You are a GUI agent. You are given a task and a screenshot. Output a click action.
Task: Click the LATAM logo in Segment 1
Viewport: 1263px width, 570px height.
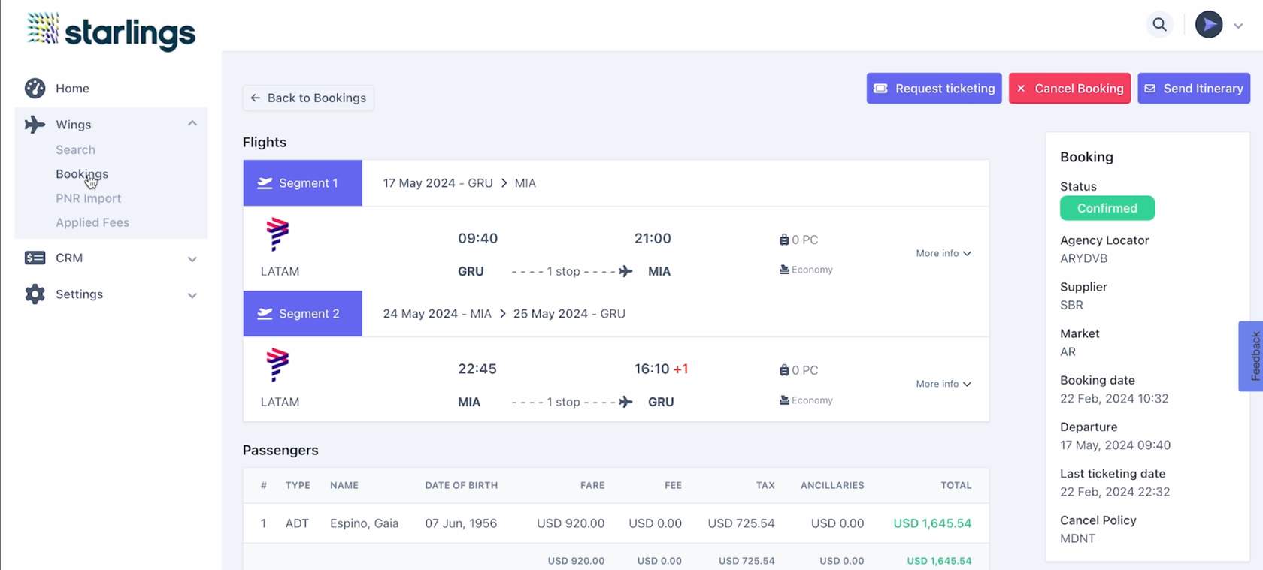pos(277,234)
